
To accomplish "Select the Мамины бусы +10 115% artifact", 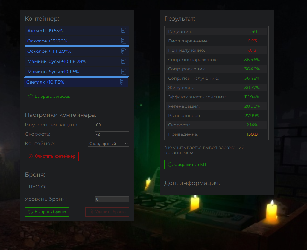I will point(77,72).
